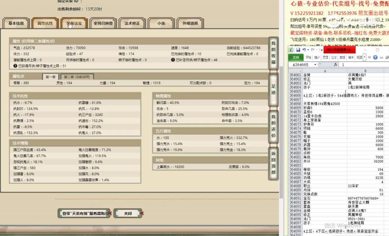
Task: Click the Insert Function fx icon
Action: point(336,64)
